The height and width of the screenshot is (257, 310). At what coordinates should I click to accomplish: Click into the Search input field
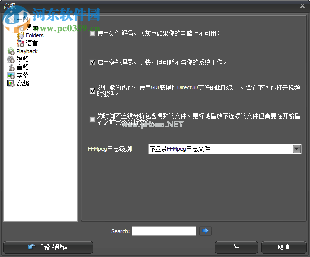(164, 231)
